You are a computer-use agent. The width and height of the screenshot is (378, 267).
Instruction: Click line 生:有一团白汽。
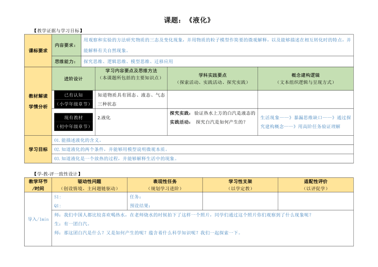click(x=73, y=224)
